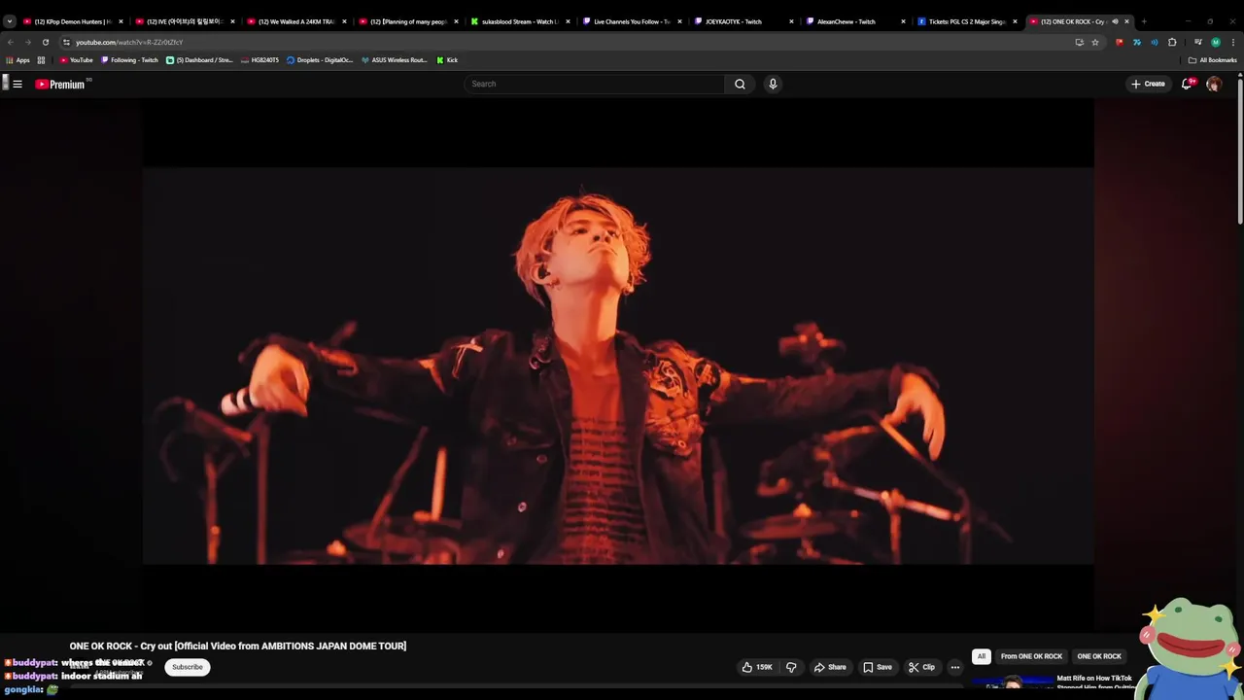1244x700 pixels.
Task: Click the blue 7TV extension icon
Action: tap(1137, 42)
